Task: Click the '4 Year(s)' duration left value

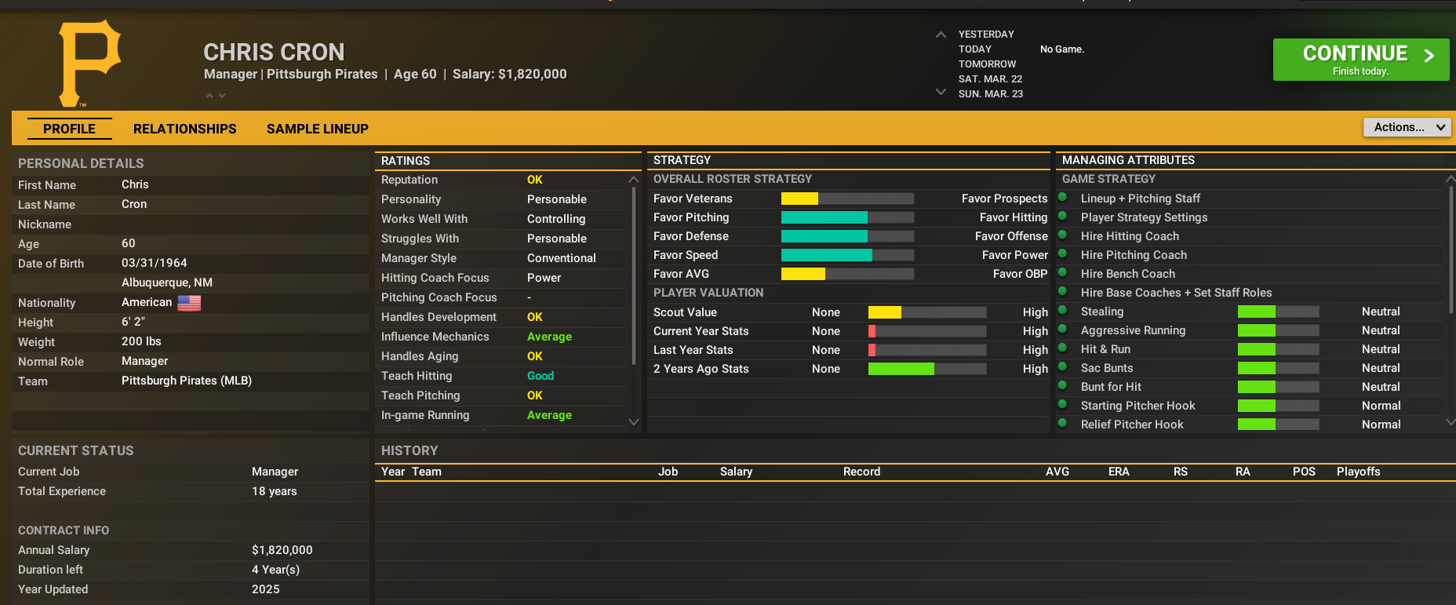Action: [x=275, y=570]
